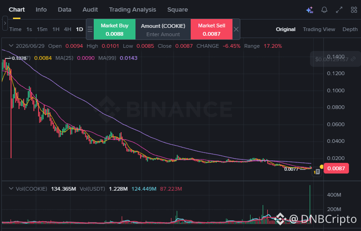Click the order list icon near current price

click(x=317, y=172)
